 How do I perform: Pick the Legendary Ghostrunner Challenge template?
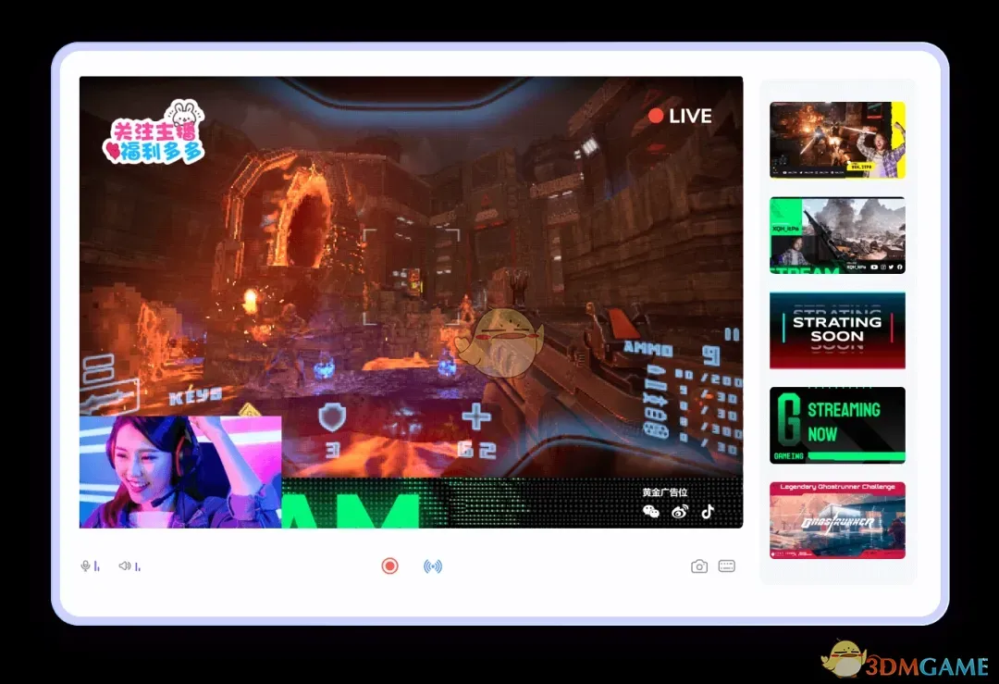(837, 520)
